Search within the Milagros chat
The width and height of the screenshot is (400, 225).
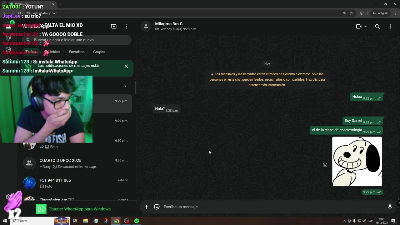pyautogui.click(x=377, y=27)
